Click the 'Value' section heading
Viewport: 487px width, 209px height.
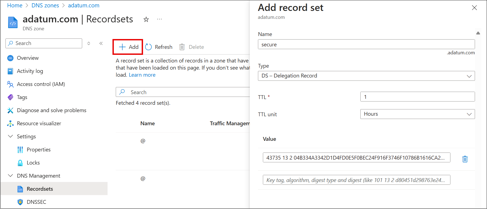[269, 139]
